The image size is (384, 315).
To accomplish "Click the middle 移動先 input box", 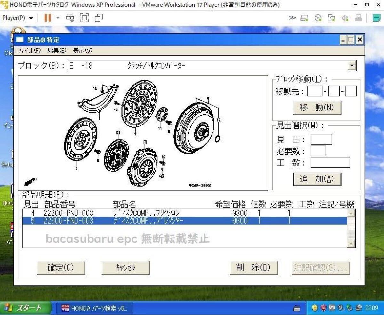I will 334,92.
